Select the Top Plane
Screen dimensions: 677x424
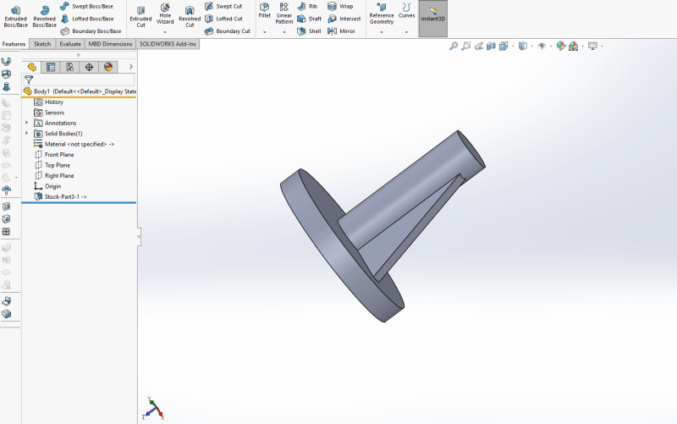tap(52, 165)
